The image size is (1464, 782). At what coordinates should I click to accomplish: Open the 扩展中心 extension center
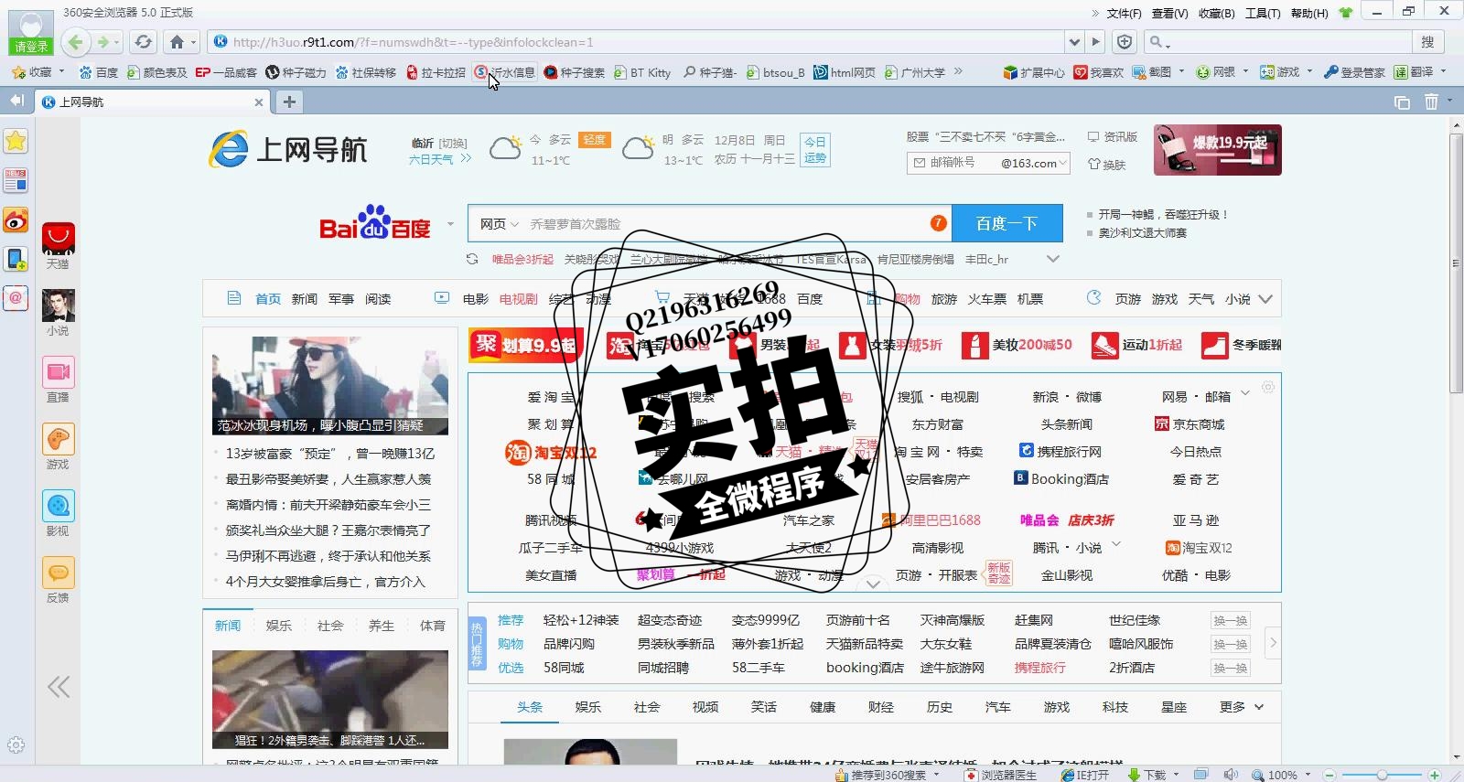point(1034,72)
